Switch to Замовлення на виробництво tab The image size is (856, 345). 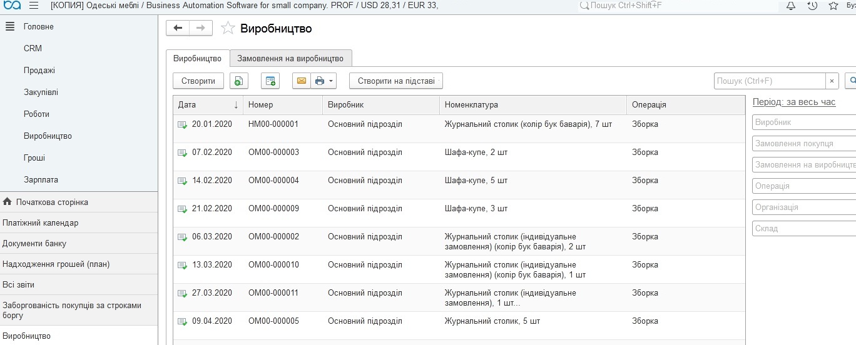(290, 58)
